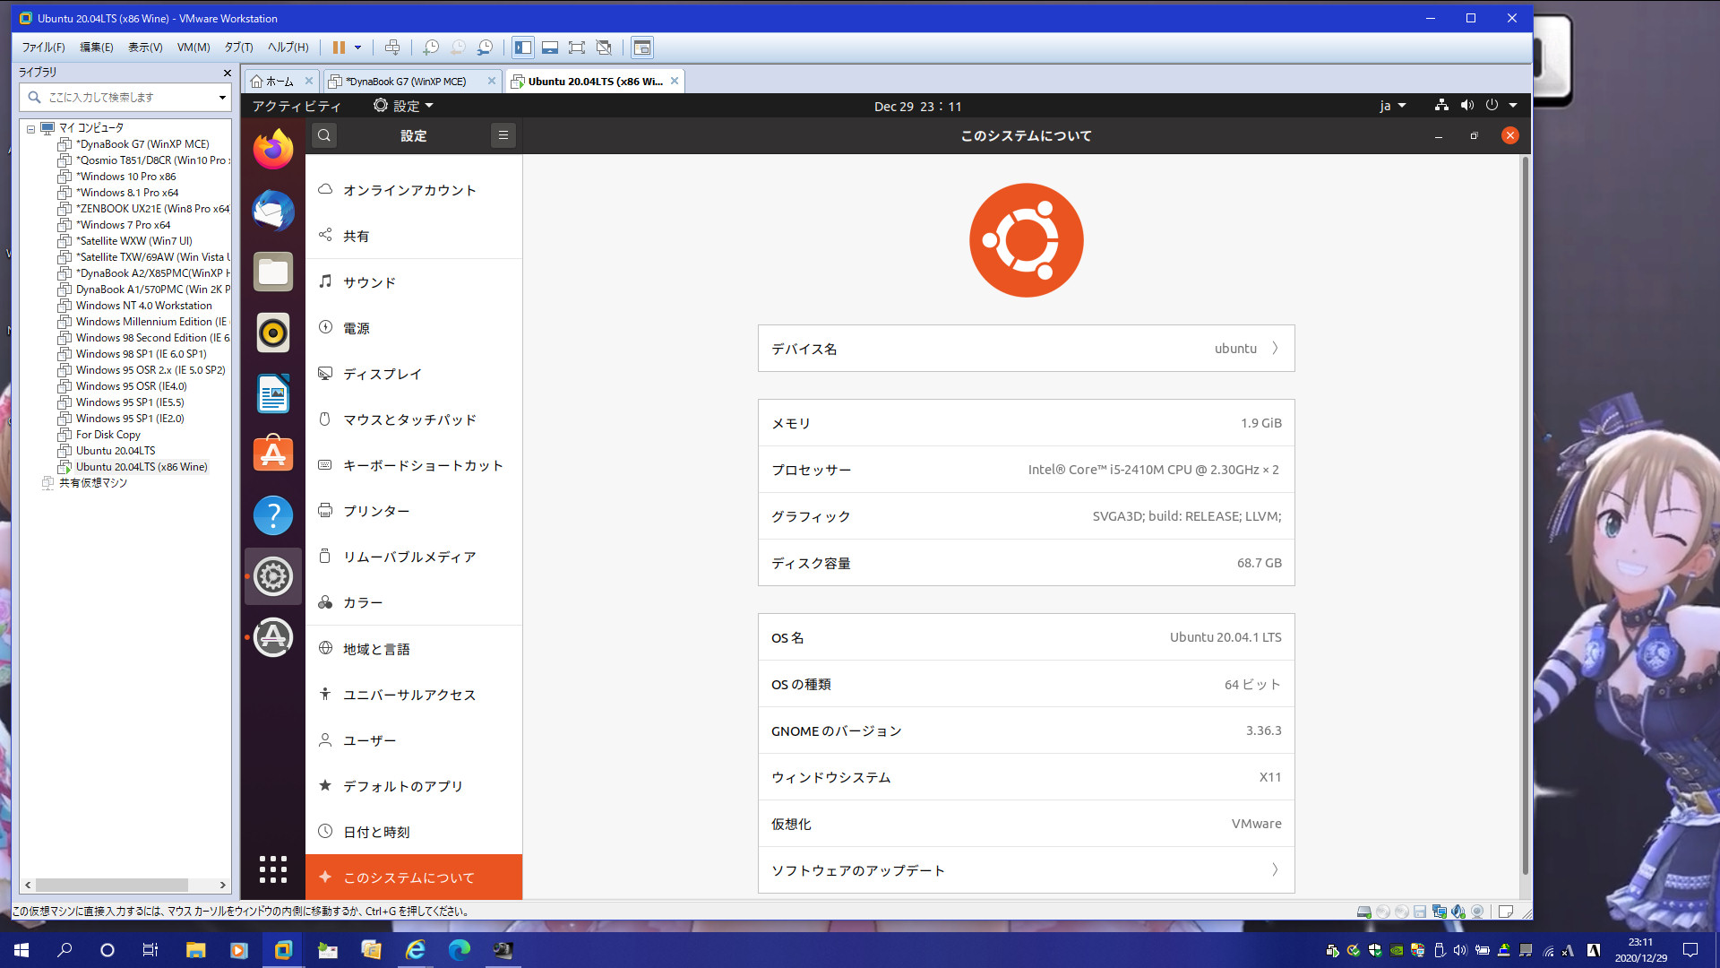Open the 表示(V) menu
The image size is (1720, 968).
pyautogui.click(x=145, y=48)
